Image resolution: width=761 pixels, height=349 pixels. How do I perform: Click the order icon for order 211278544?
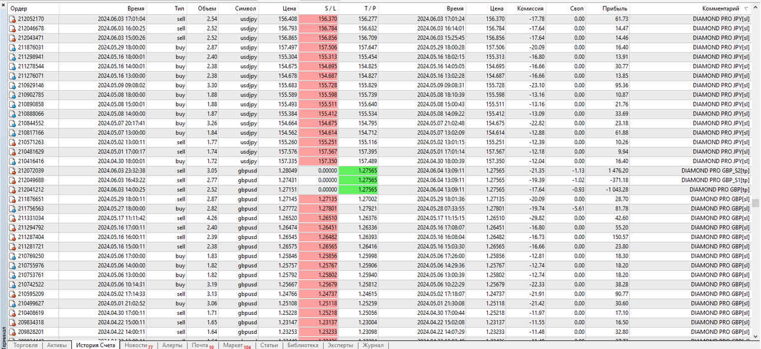[12, 67]
